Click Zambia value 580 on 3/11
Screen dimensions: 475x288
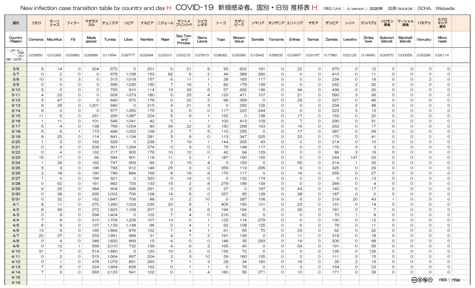(x=336, y=95)
